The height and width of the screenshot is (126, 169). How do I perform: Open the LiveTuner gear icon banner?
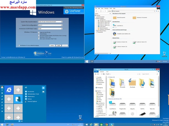[74, 12]
